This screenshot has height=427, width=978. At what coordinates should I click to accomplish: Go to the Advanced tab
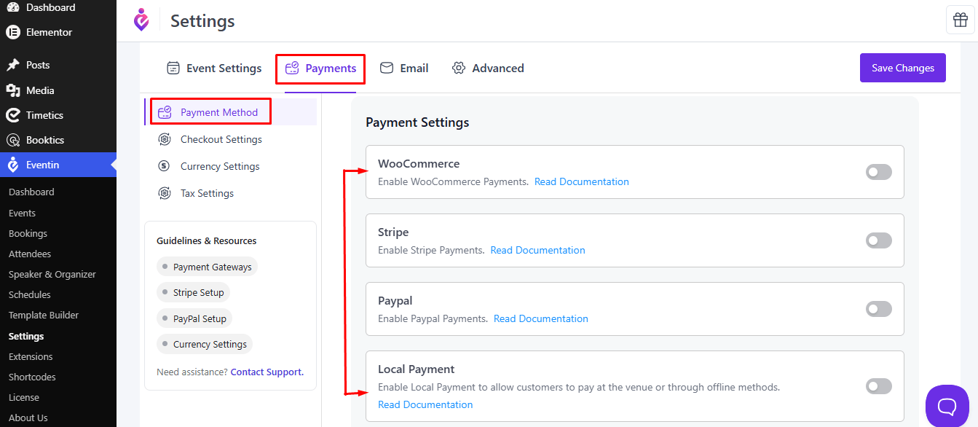coord(488,68)
